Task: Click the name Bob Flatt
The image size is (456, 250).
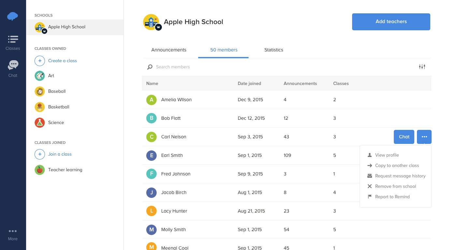Action: click(x=171, y=118)
